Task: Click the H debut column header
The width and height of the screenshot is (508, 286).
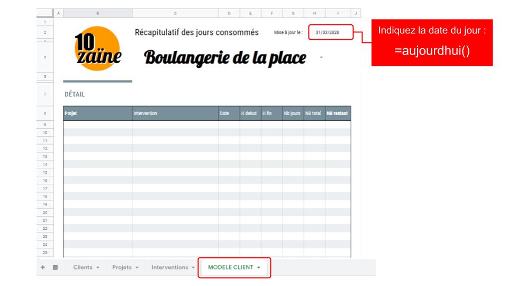Action: pos(250,113)
